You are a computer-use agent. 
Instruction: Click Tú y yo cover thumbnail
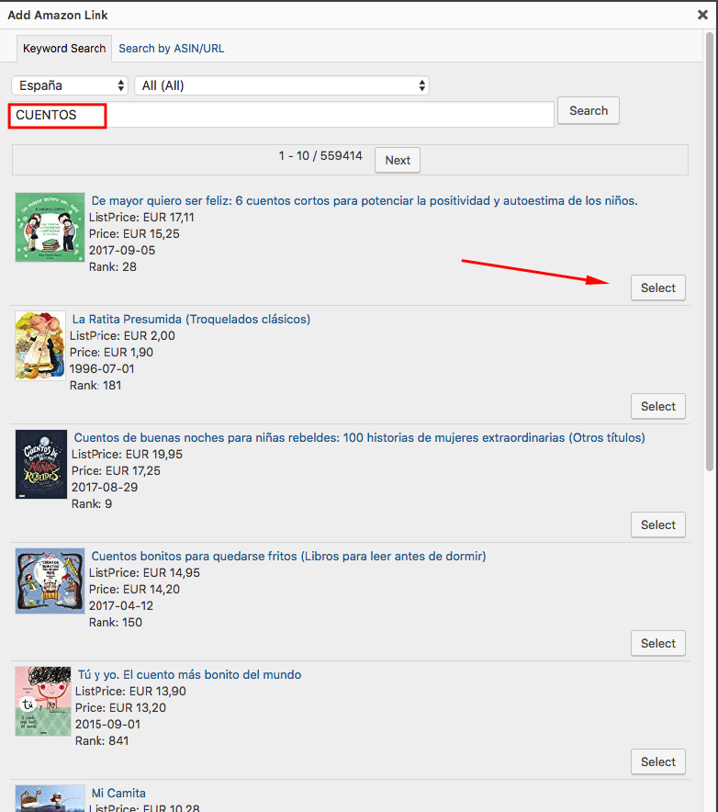pyautogui.click(x=43, y=701)
